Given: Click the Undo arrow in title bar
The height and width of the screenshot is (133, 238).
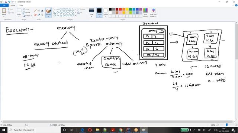Looking at the screenshot, I should coord(9,2).
